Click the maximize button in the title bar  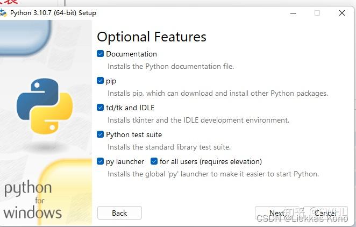[317, 13]
